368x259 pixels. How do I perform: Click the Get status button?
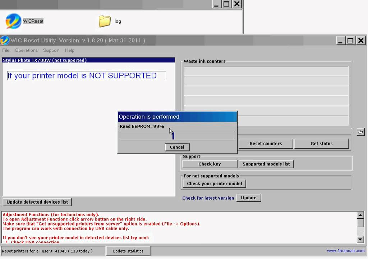point(322,144)
